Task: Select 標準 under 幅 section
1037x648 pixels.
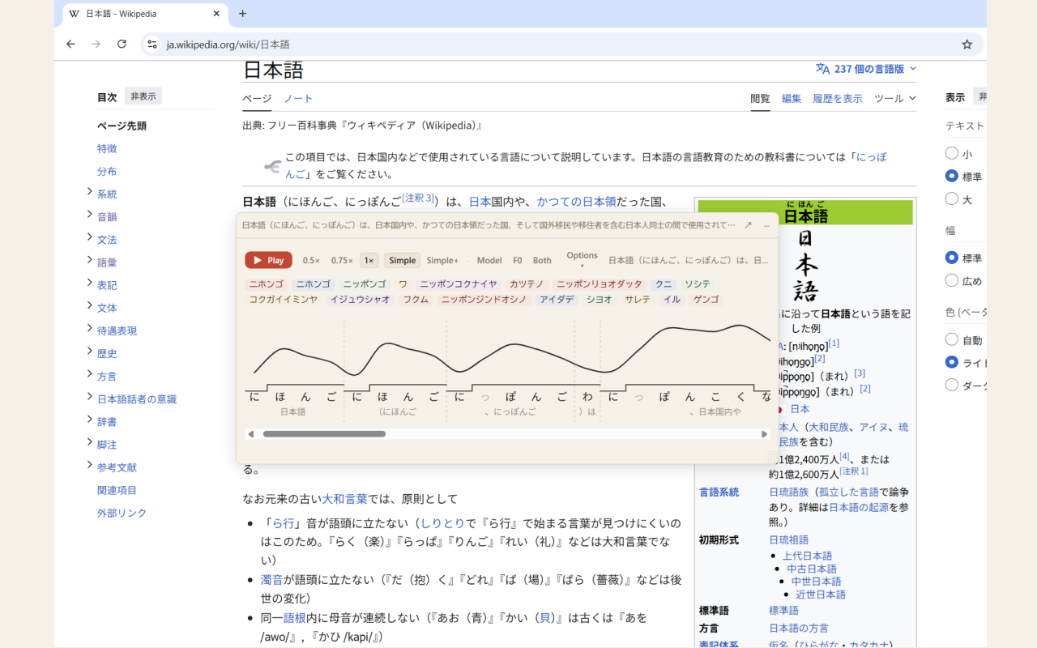Action: 952,258
